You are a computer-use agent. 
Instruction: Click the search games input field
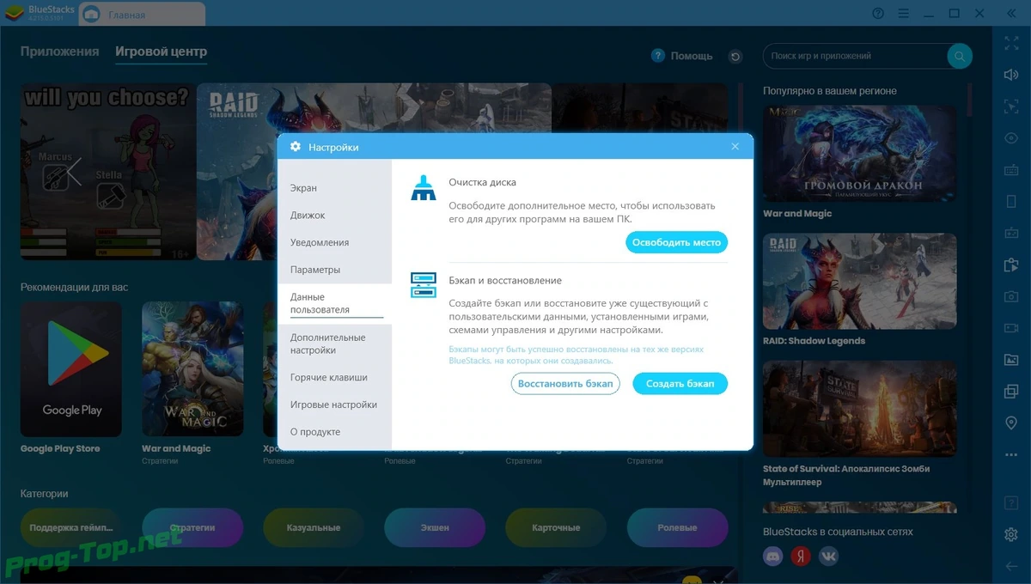coord(854,57)
